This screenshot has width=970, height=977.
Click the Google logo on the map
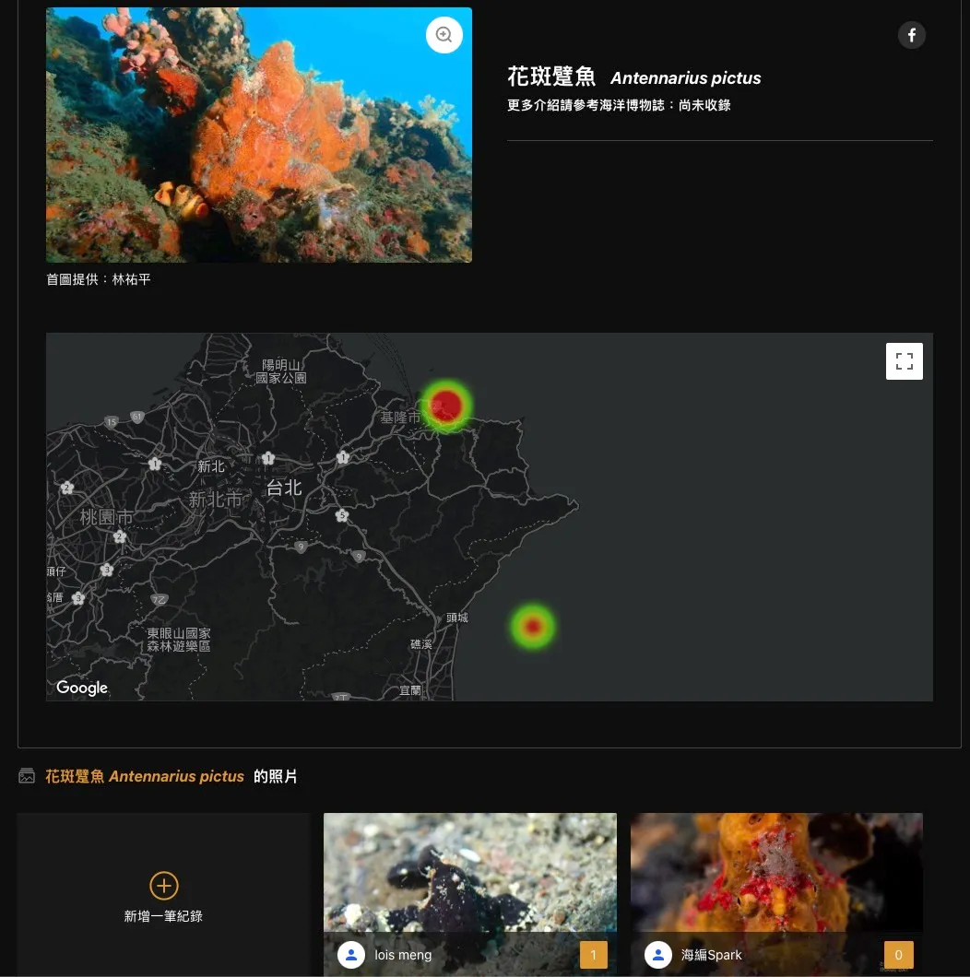tap(81, 688)
